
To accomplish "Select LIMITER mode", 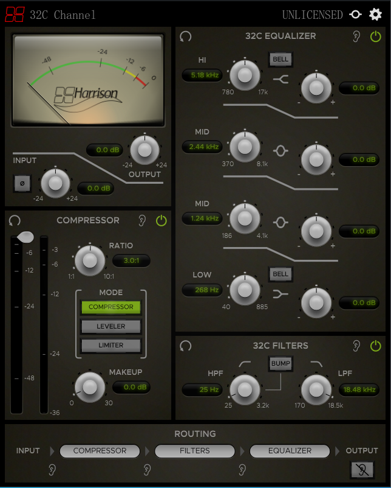I will click(x=111, y=345).
